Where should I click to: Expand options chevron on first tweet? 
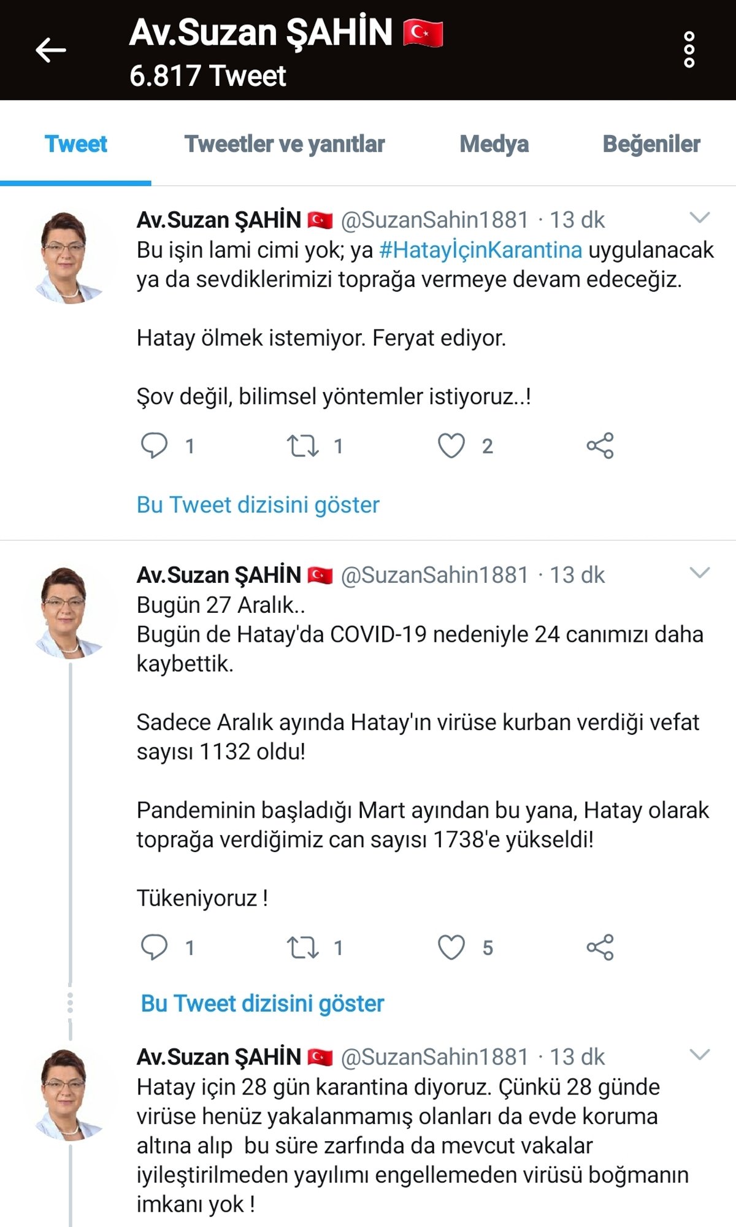point(700,217)
